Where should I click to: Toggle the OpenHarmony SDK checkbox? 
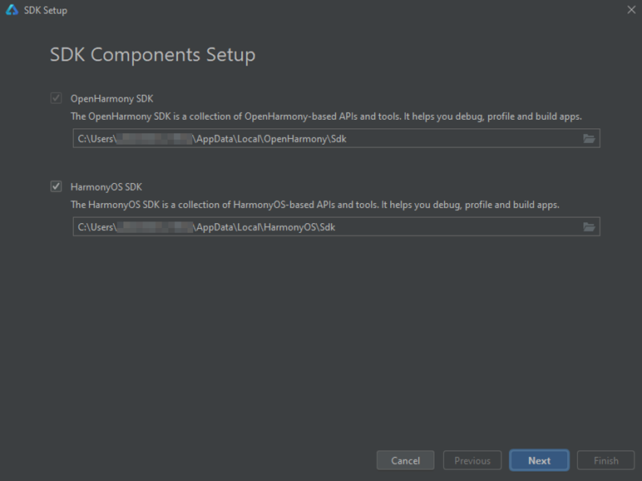coord(56,98)
